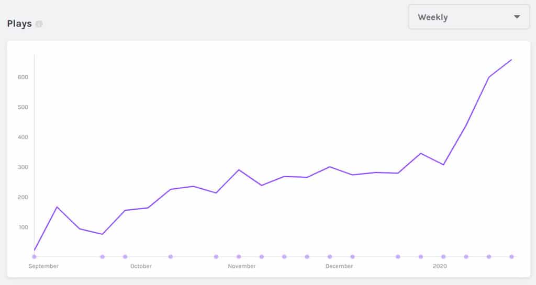Select the first timeline dot at the axis start

tap(35, 257)
